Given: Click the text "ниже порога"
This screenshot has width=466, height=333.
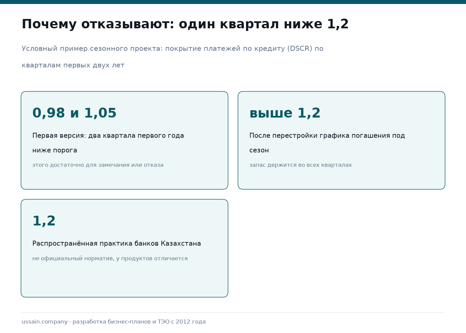Looking at the screenshot, I should pos(55,151).
